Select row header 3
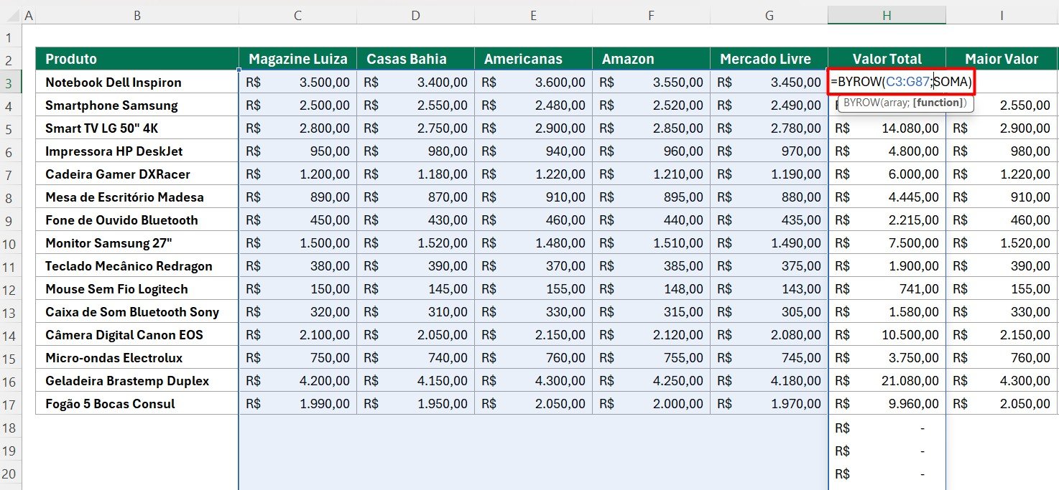1059x490 pixels. coord(10,83)
